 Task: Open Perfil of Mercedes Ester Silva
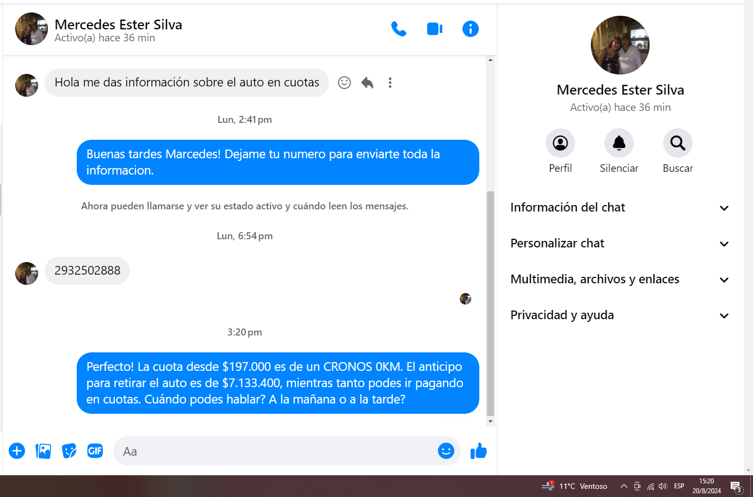click(x=560, y=143)
